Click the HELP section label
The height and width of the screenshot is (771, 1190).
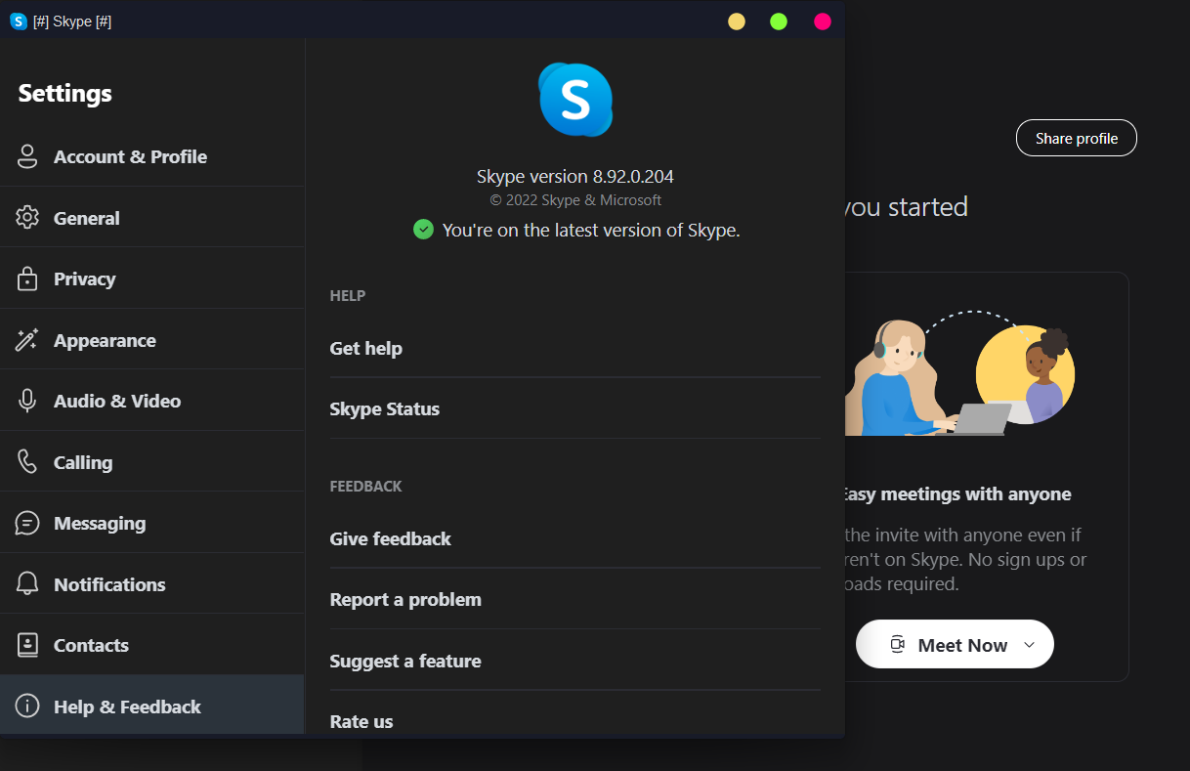pos(348,295)
